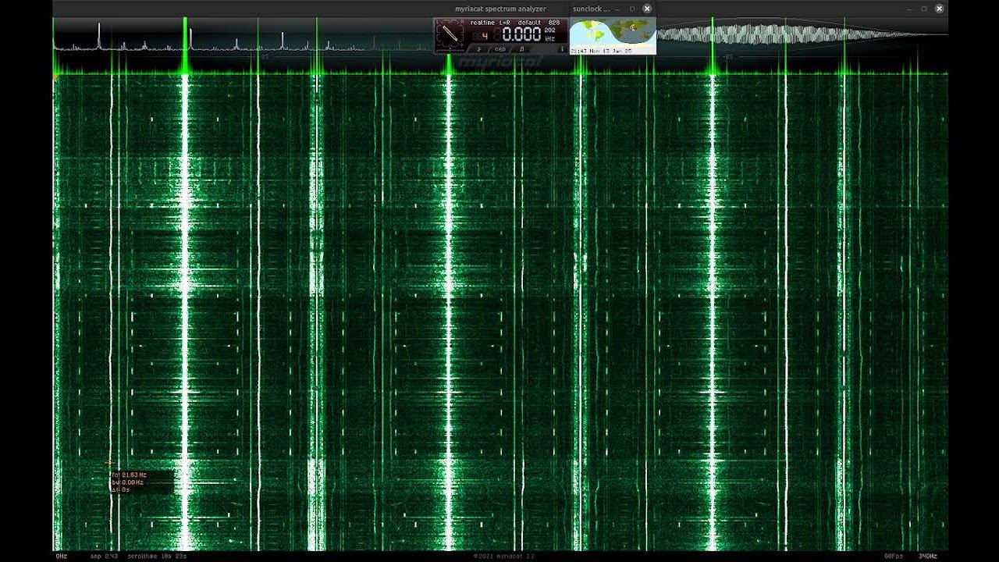
Task: Toggle the 'cep' cepstrum mode button
Action: (500, 49)
